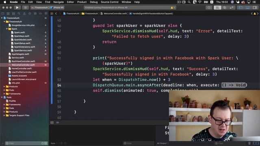Viewport: 260px width, 146px height.
Task: Switch to the Assistant editor mode
Action: [x=225, y=8]
